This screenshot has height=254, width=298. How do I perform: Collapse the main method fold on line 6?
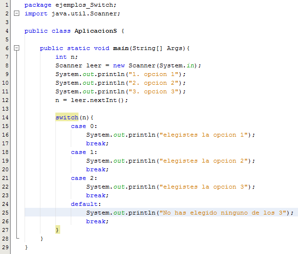[17, 48]
